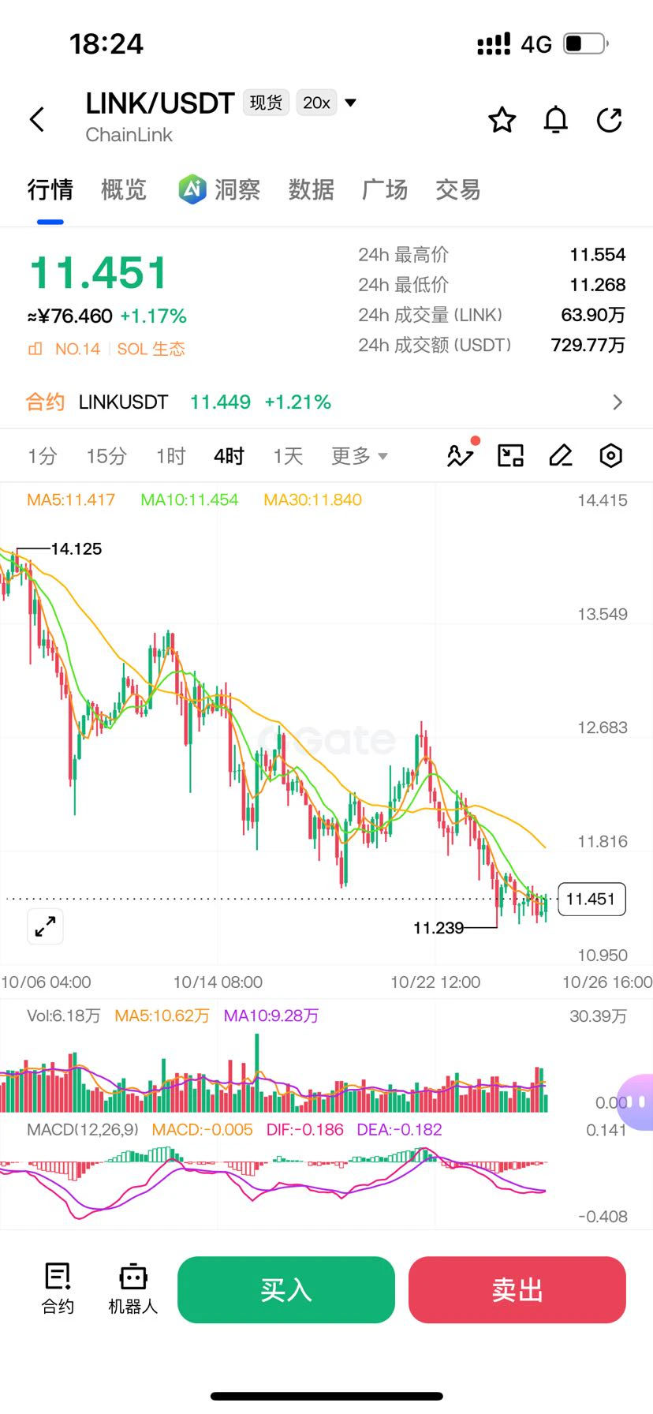This screenshot has width=653, height=1414.
Task: Open price alert bell icon
Action: click(556, 120)
